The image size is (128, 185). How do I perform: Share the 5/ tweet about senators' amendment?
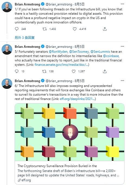click(105, 71)
